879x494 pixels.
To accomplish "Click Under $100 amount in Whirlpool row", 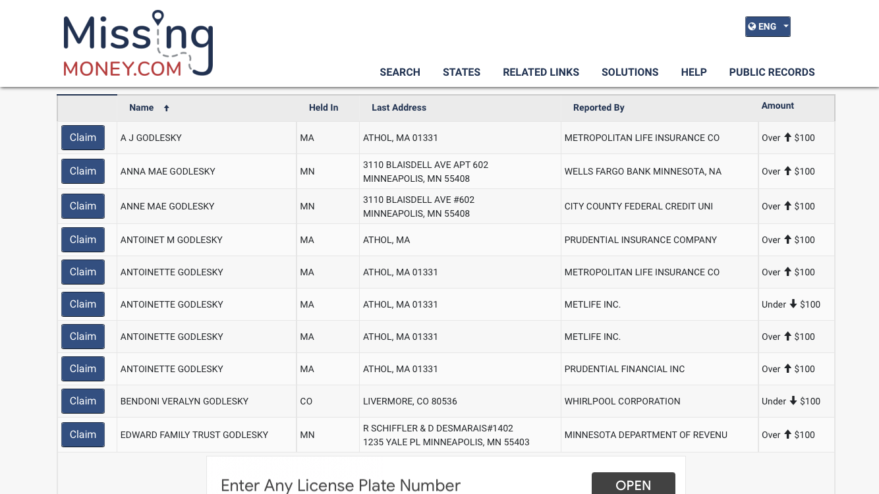I will point(791,401).
